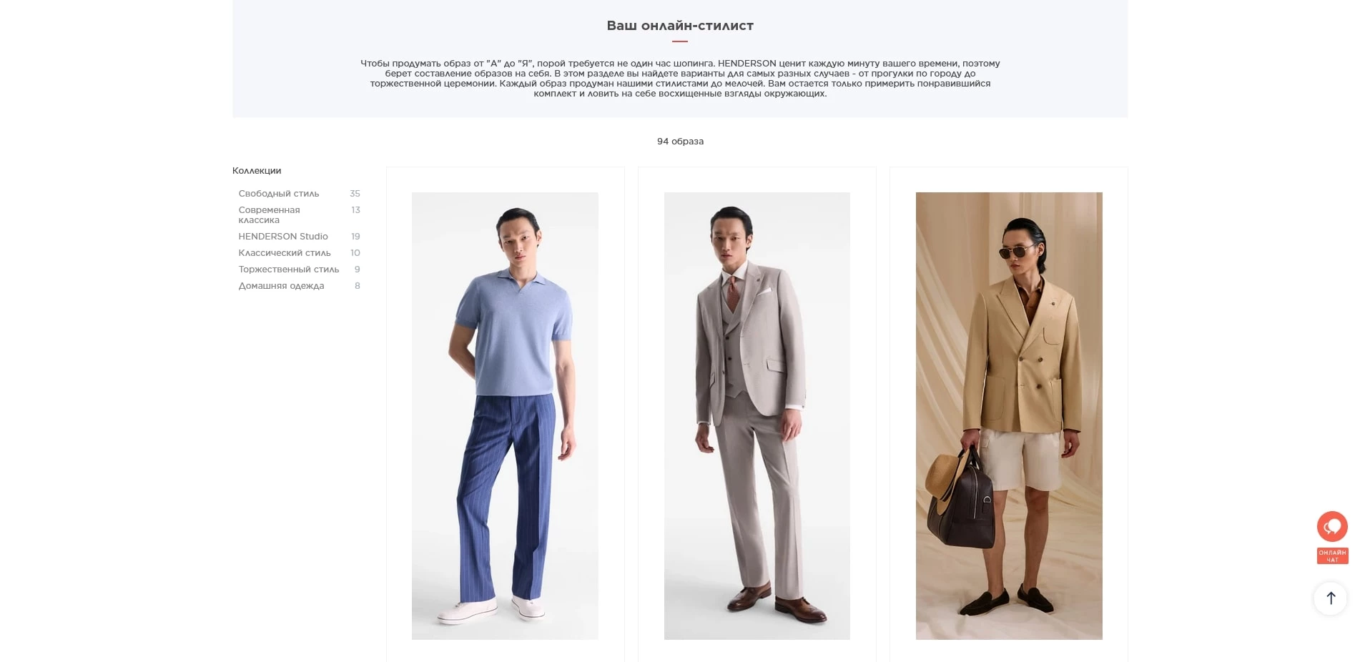Click the stylist description paragraph
The width and height of the screenshot is (1360, 662).
(680, 79)
